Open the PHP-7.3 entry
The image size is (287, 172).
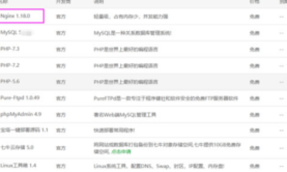coord(10,49)
